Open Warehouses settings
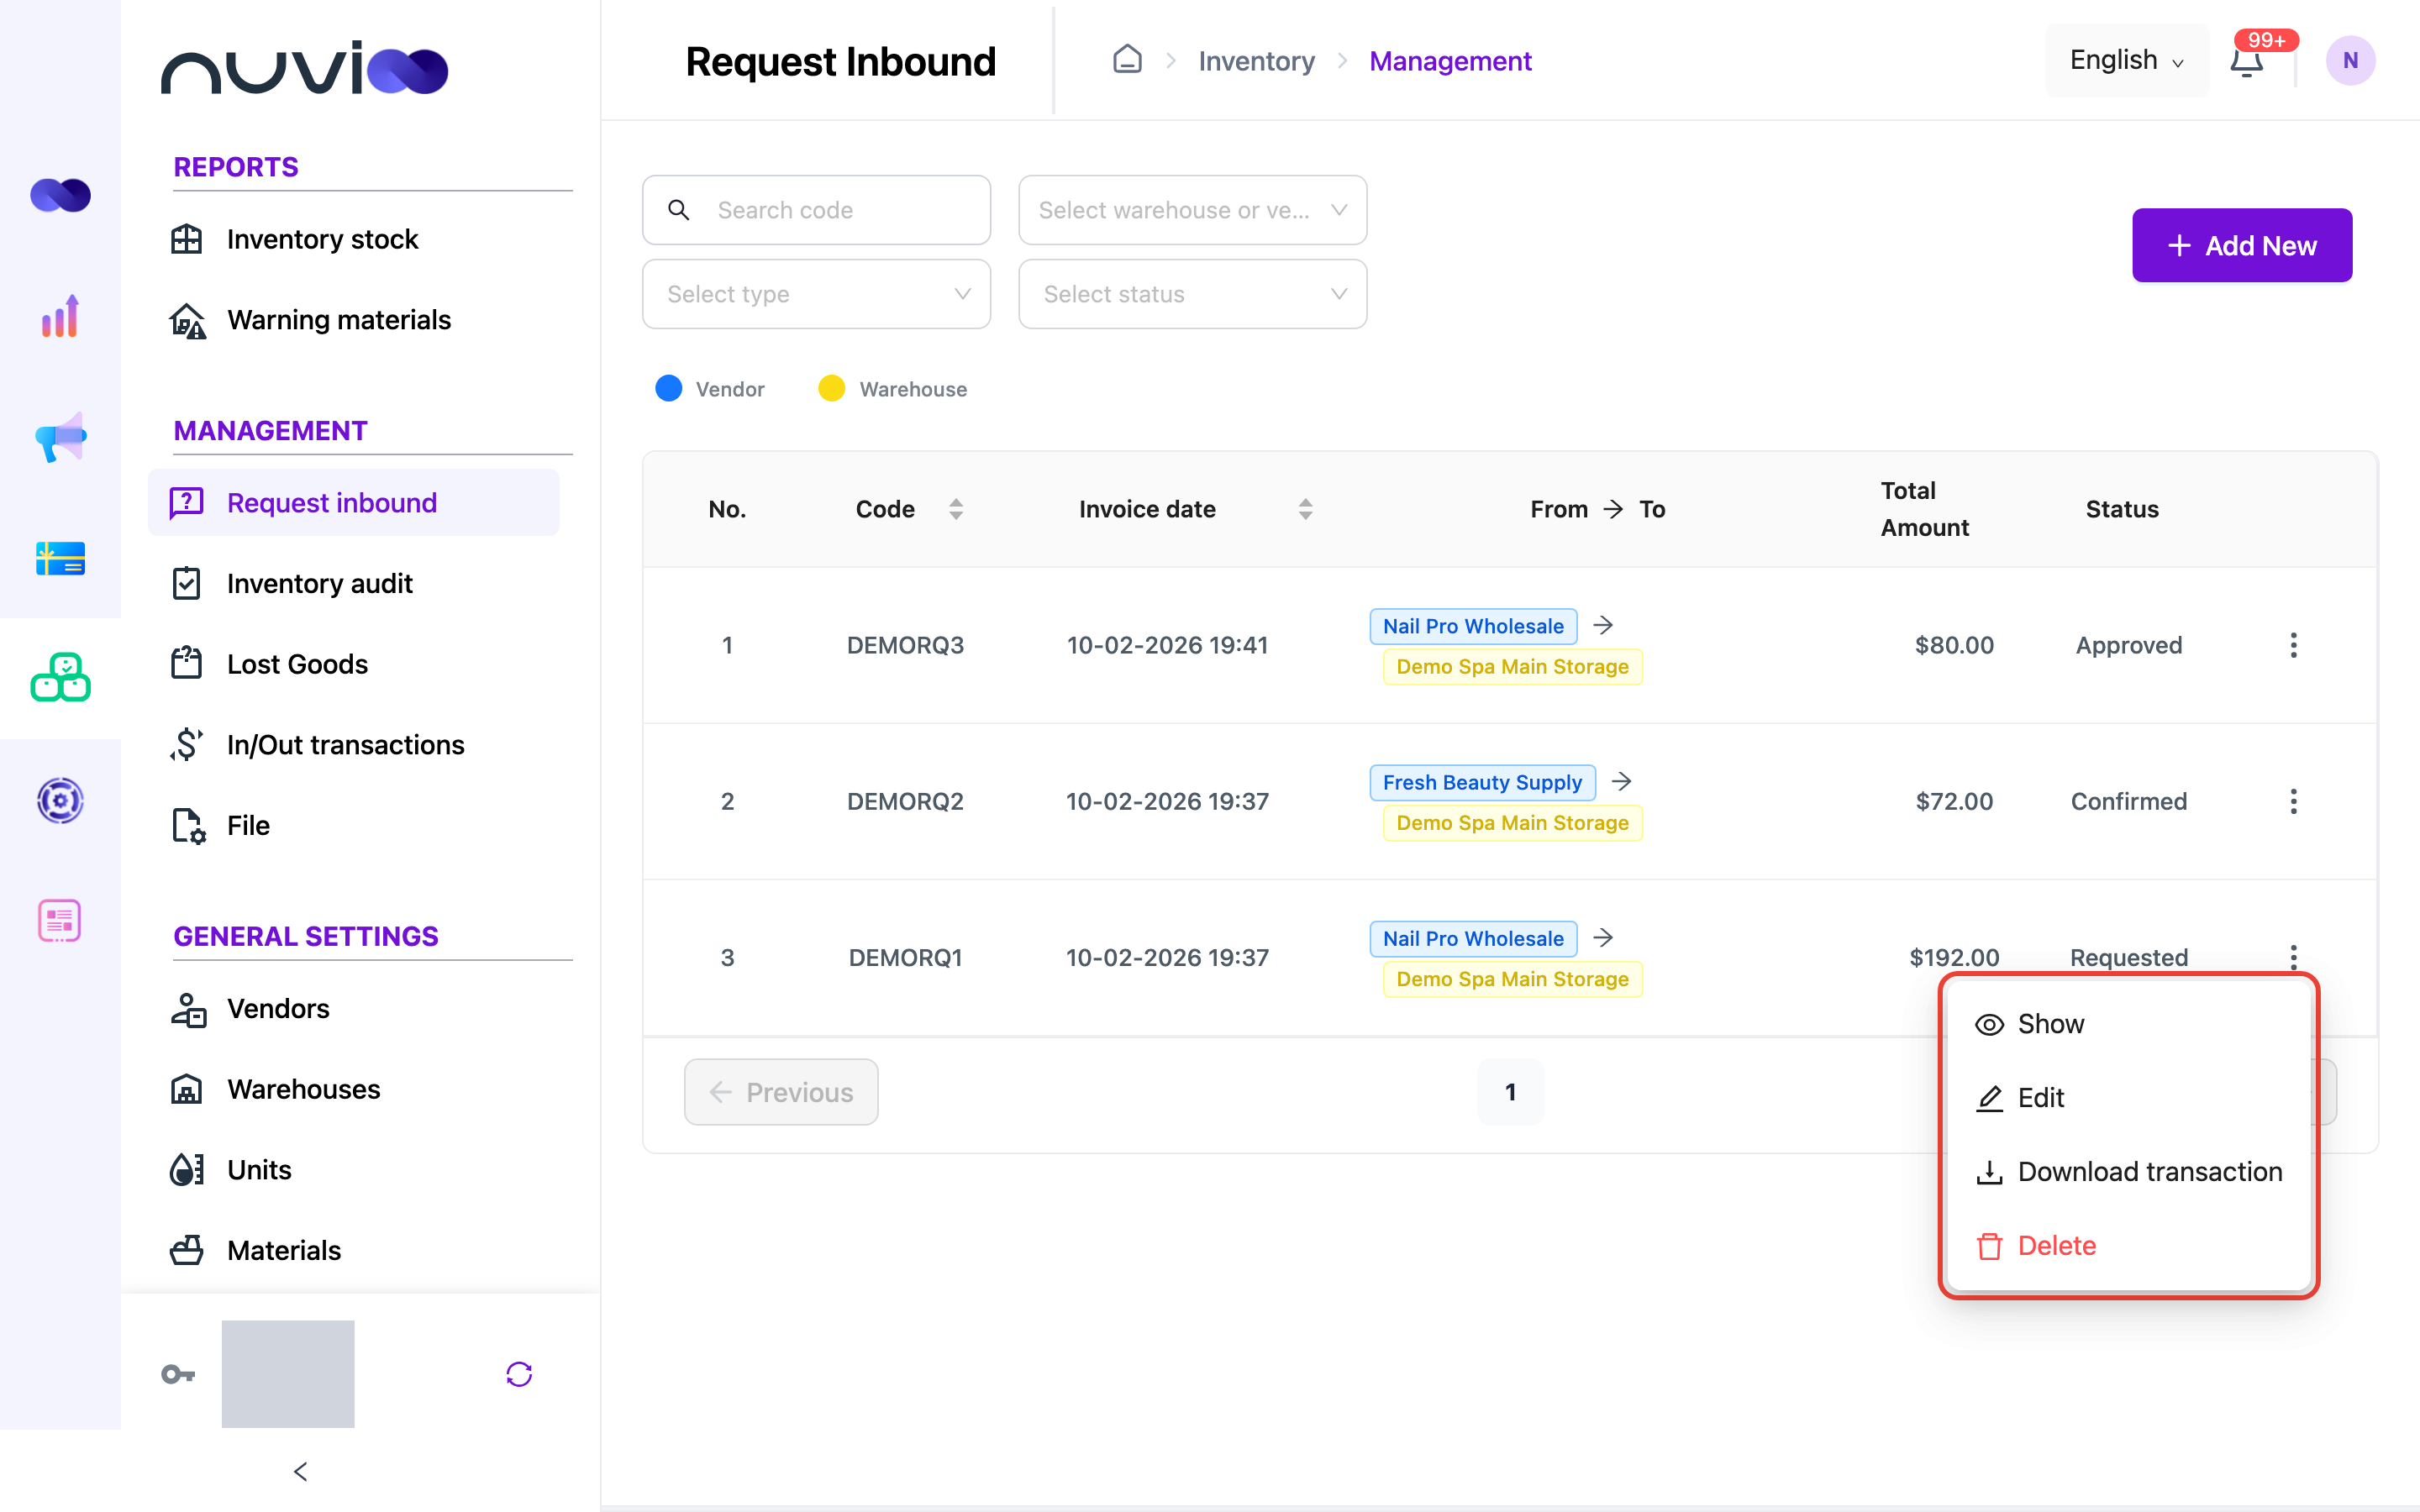The image size is (2420, 1512). click(x=354, y=1089)
